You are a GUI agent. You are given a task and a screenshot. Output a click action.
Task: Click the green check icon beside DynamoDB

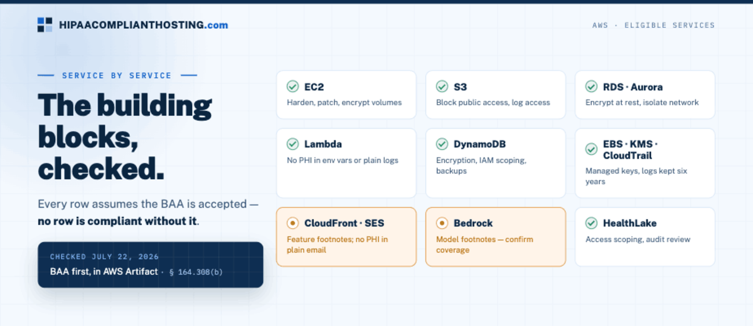[x=442, y=144]
